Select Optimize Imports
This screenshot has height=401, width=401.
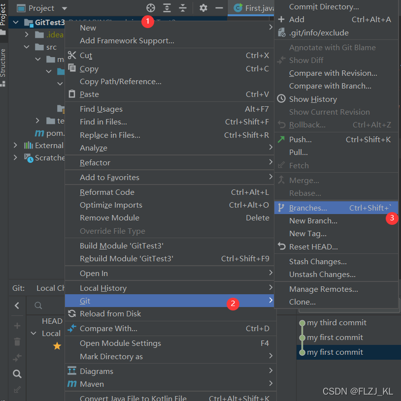pos(169,205)
